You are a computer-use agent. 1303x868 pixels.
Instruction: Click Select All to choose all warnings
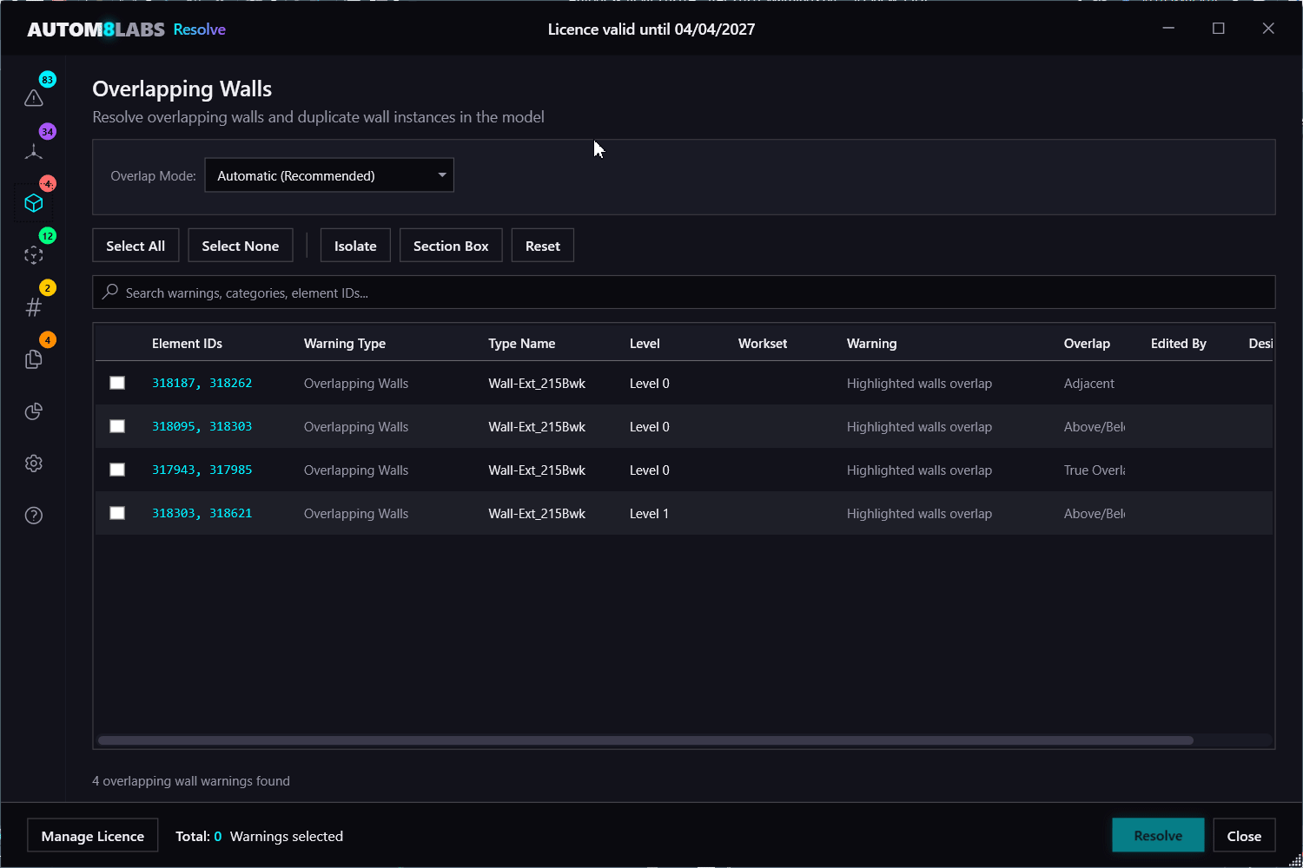[x=136, y=245]
